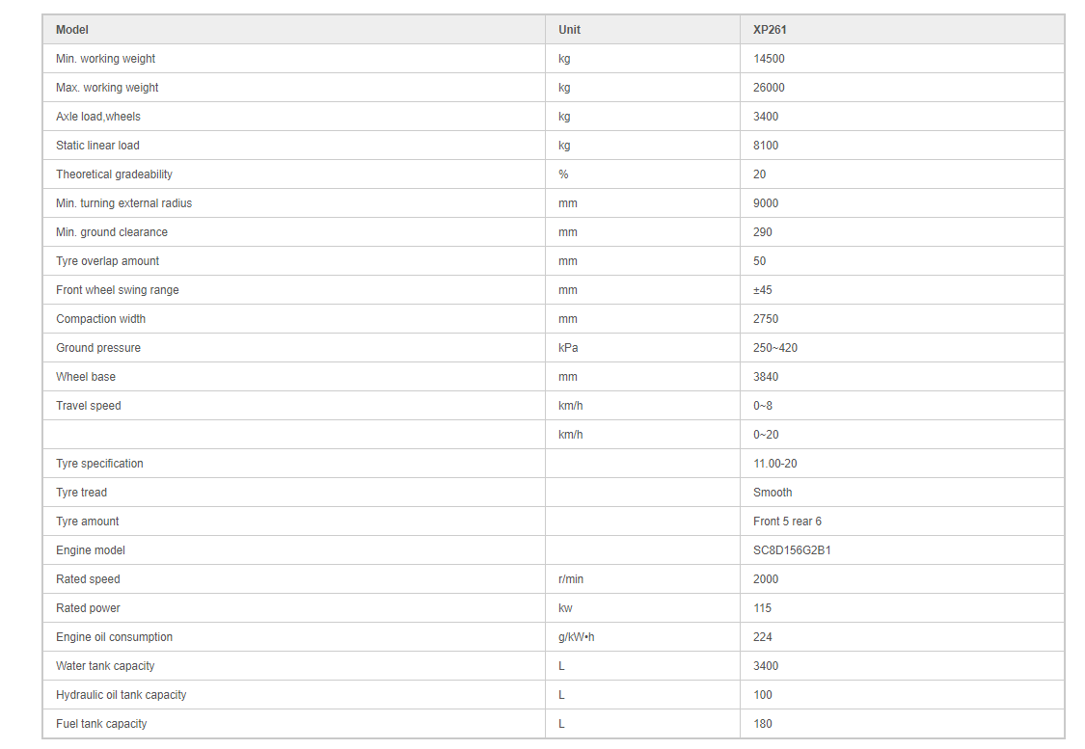1085x749 pixels.
Task: Click the Wheel base label
Action: click(86, 377)
